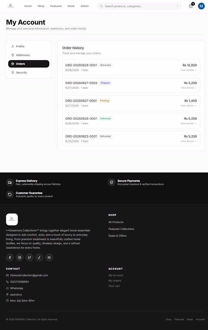The width and height of the screenshot is (208, 330).
Task: View details for order ORD-20260826-0001
Action: (189, 123)
